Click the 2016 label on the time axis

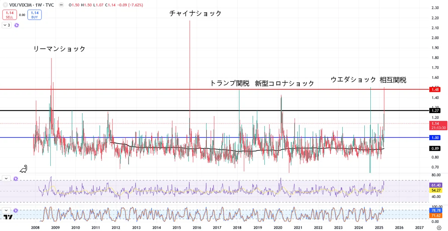pyautogui.click(x=197, y=227)
